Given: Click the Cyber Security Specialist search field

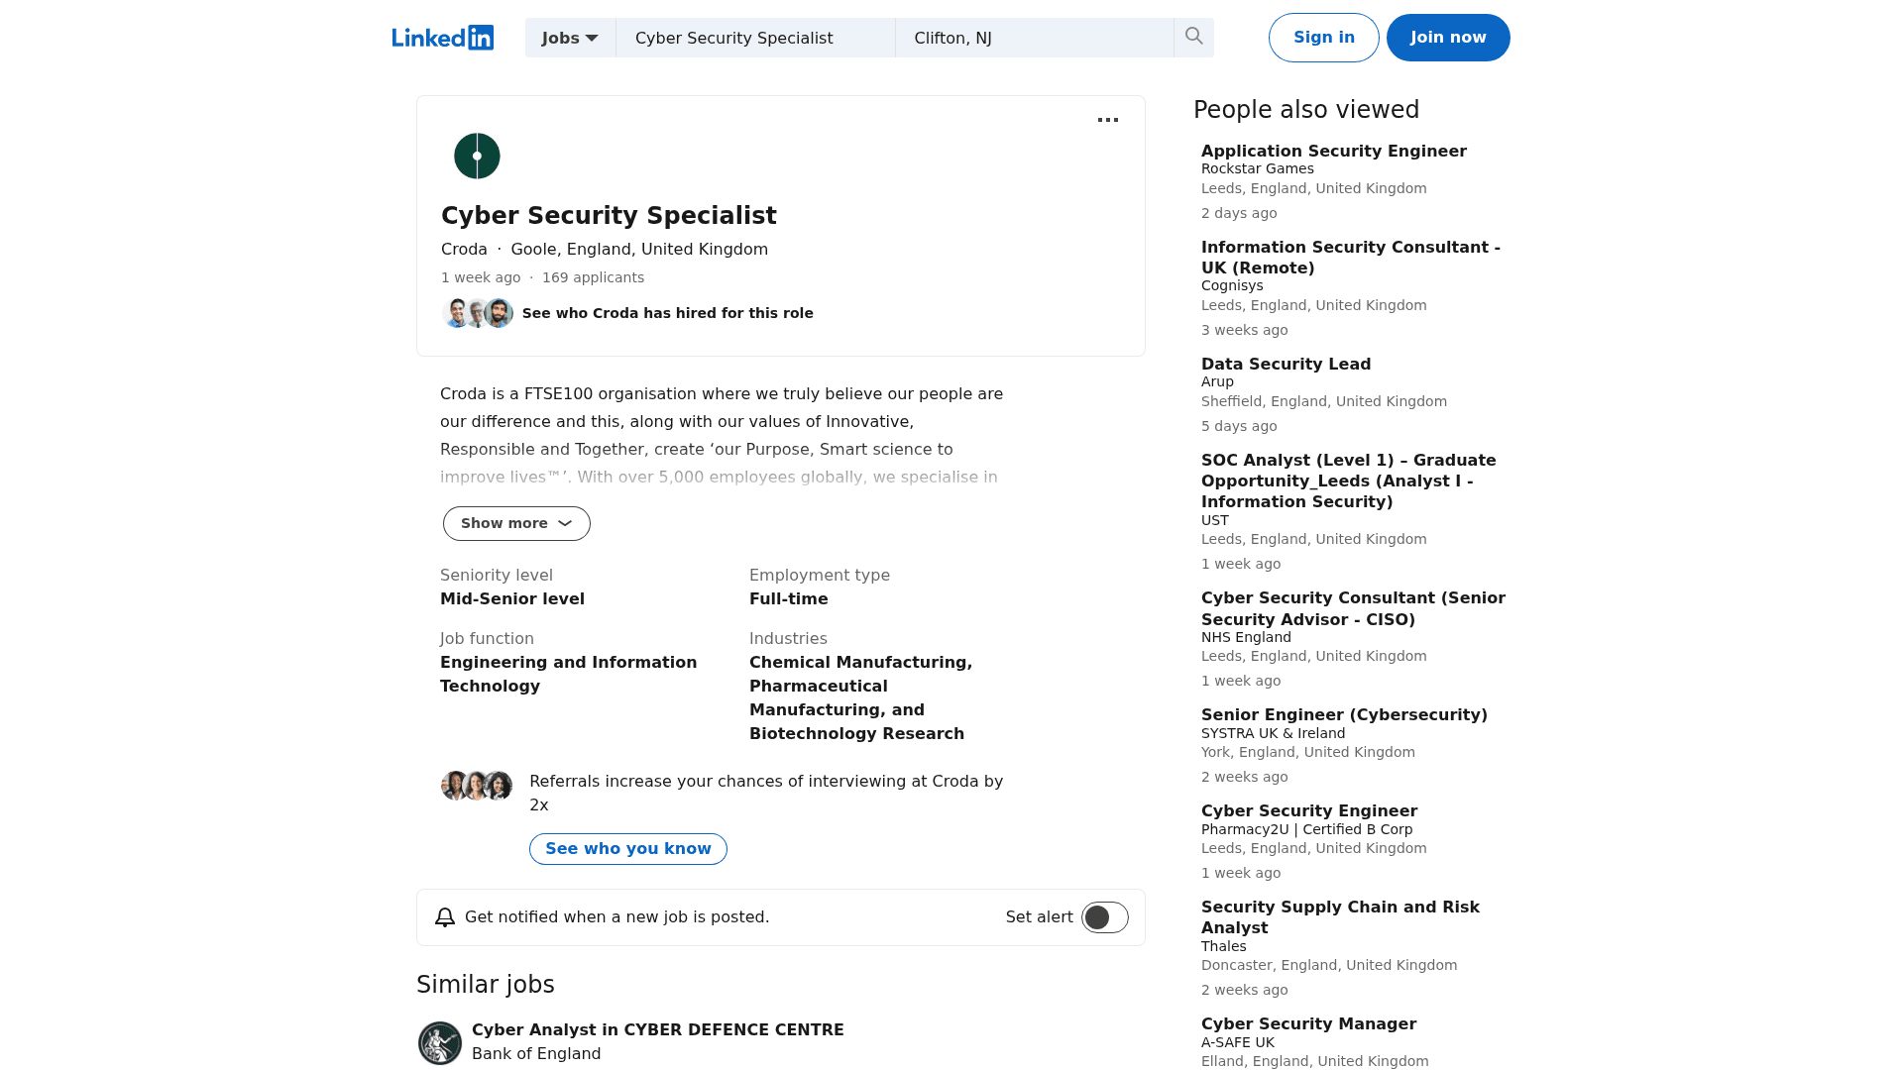Looking at the screenshot, I should (x=755, y=38).
